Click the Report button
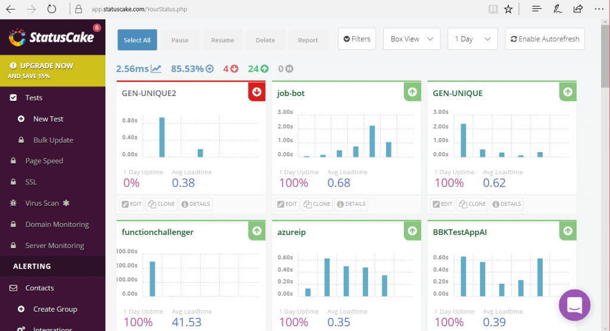The image size is (610, 331). tap(308, 40)
